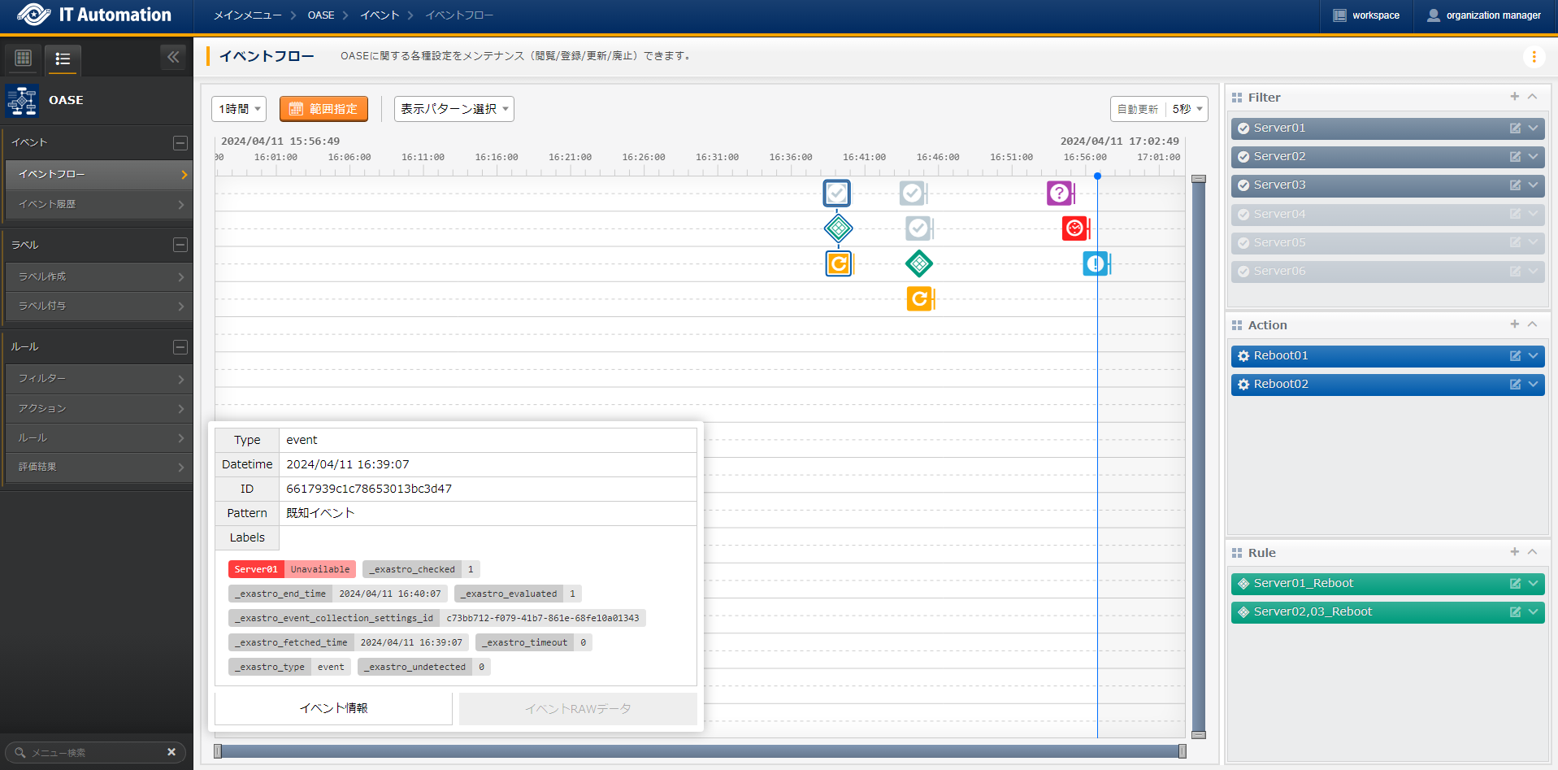The height and width of the screenshot is (770, 1558).
Task: Click the edit icon for Server01 filter
Action: (x=1515, y=128)
